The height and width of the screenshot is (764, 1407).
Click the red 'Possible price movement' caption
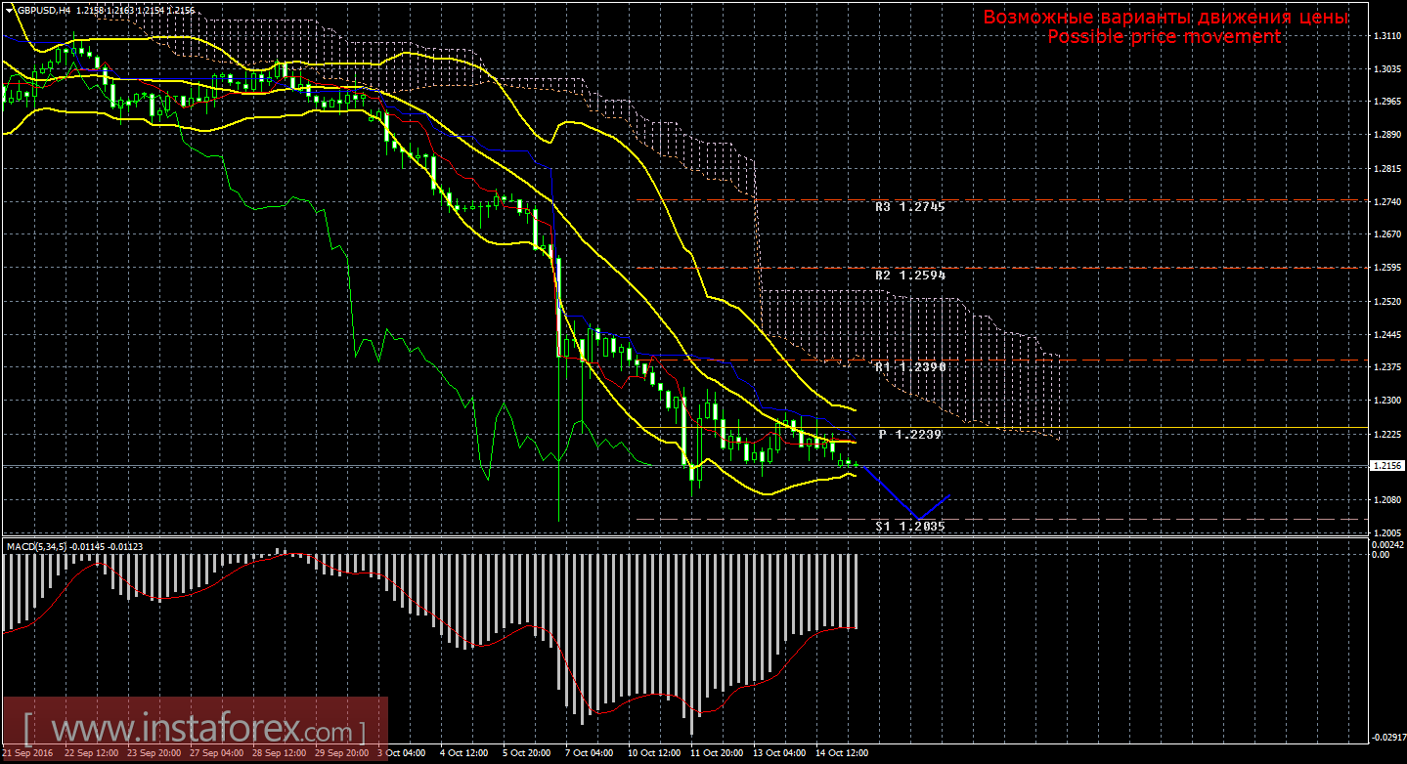[1164, 36]
